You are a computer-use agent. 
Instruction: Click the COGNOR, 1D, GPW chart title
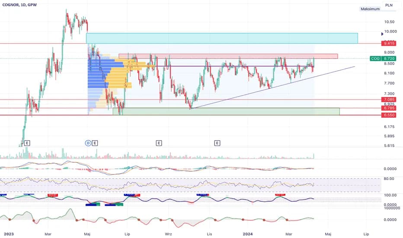[x=20, y=5]
